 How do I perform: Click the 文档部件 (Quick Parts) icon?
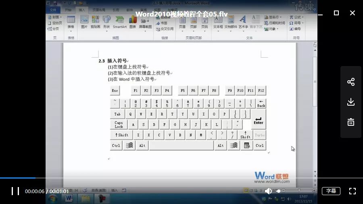click(231, 23)
